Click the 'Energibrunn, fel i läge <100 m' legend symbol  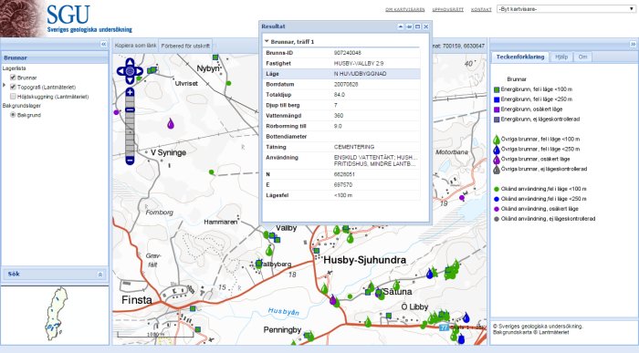tap(497, 89)
